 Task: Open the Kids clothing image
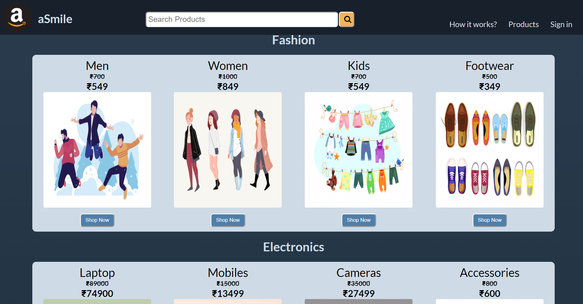(x=359, y=150)
